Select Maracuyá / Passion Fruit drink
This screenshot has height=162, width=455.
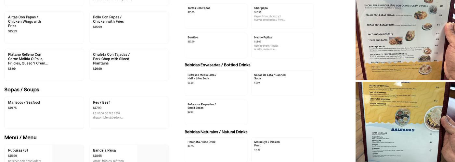point(282,149)
